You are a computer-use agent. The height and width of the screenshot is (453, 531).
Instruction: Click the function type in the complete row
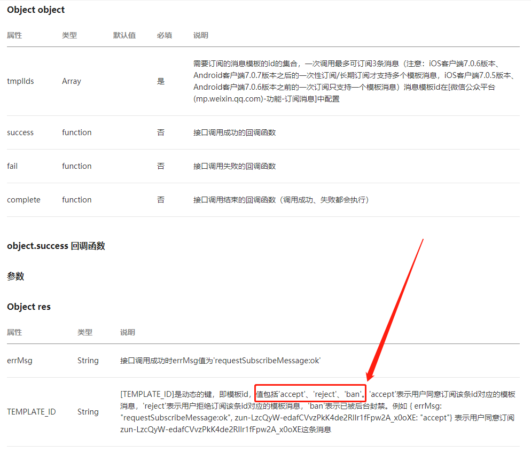coord(76,200)
